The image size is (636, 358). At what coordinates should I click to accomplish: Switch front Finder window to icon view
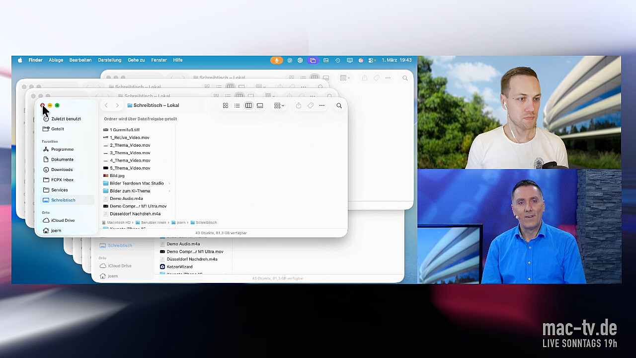[226, 105]
